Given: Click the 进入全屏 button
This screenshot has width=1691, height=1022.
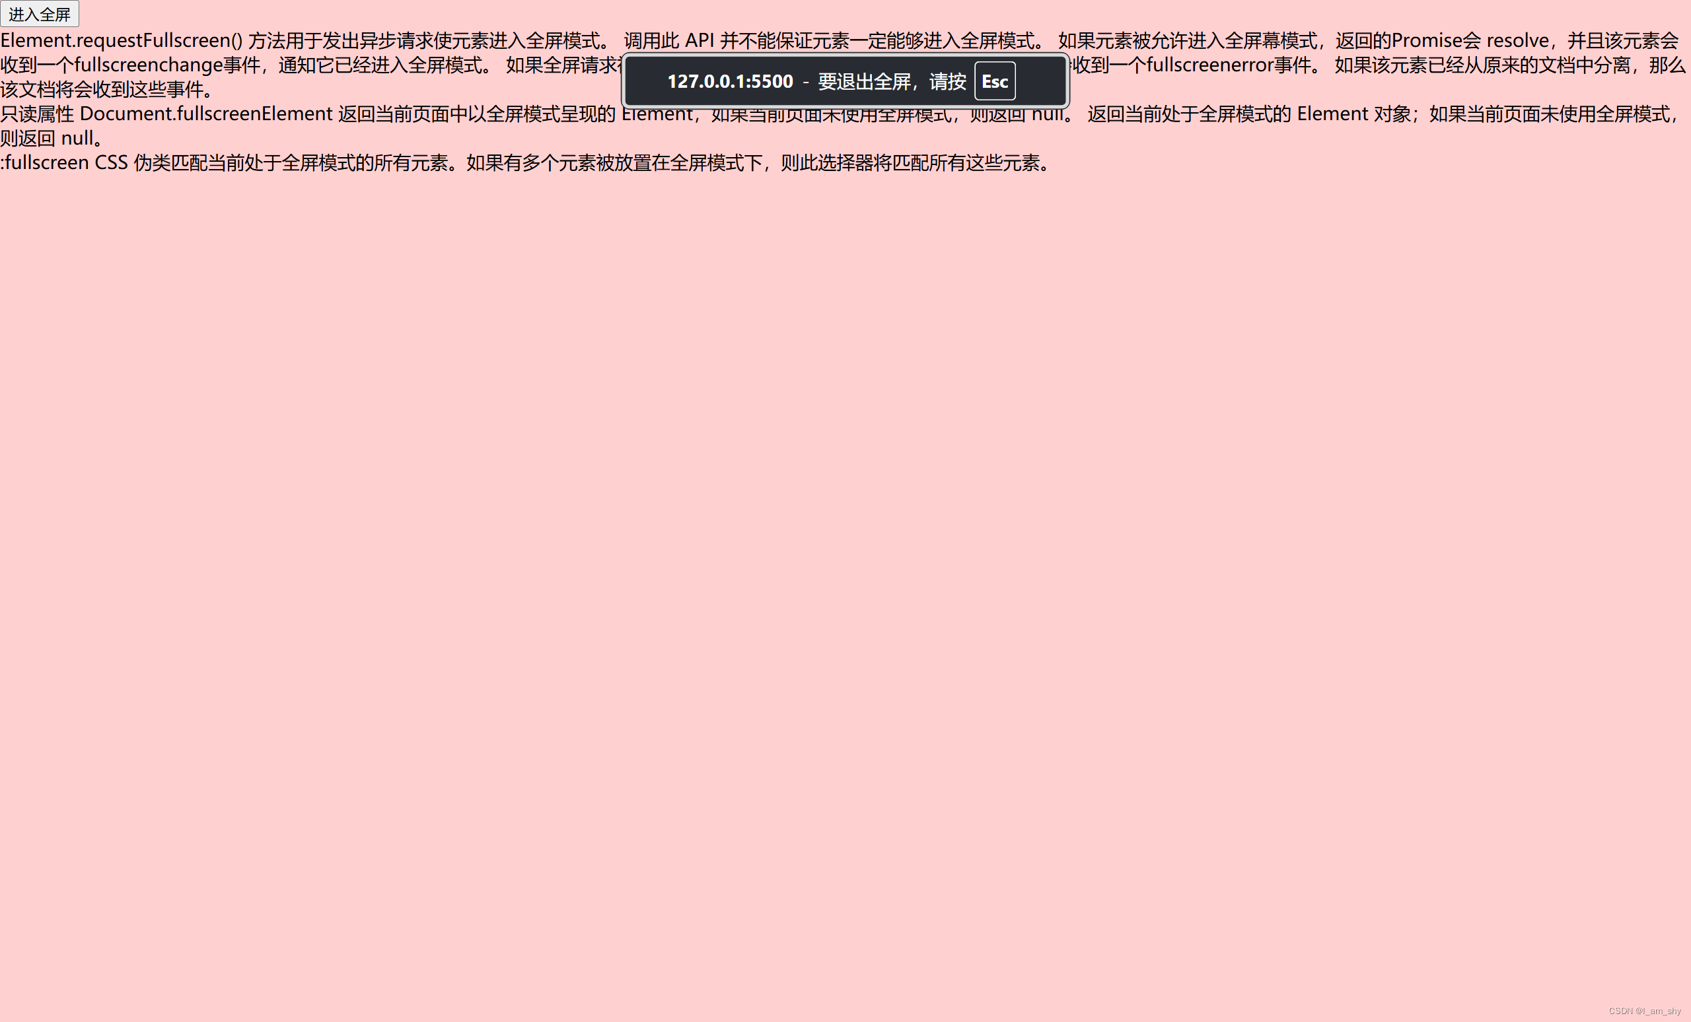Looking at the screenshot, I should [39, 14].
